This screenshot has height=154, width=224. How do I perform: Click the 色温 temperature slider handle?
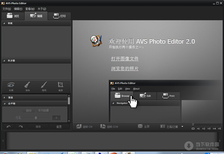click(x=36, y=118)
